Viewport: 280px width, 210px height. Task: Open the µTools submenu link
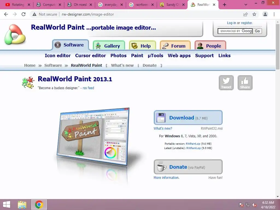(x=155, y=56)
